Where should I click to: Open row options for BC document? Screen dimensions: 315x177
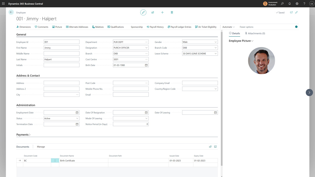click(55, 160)
